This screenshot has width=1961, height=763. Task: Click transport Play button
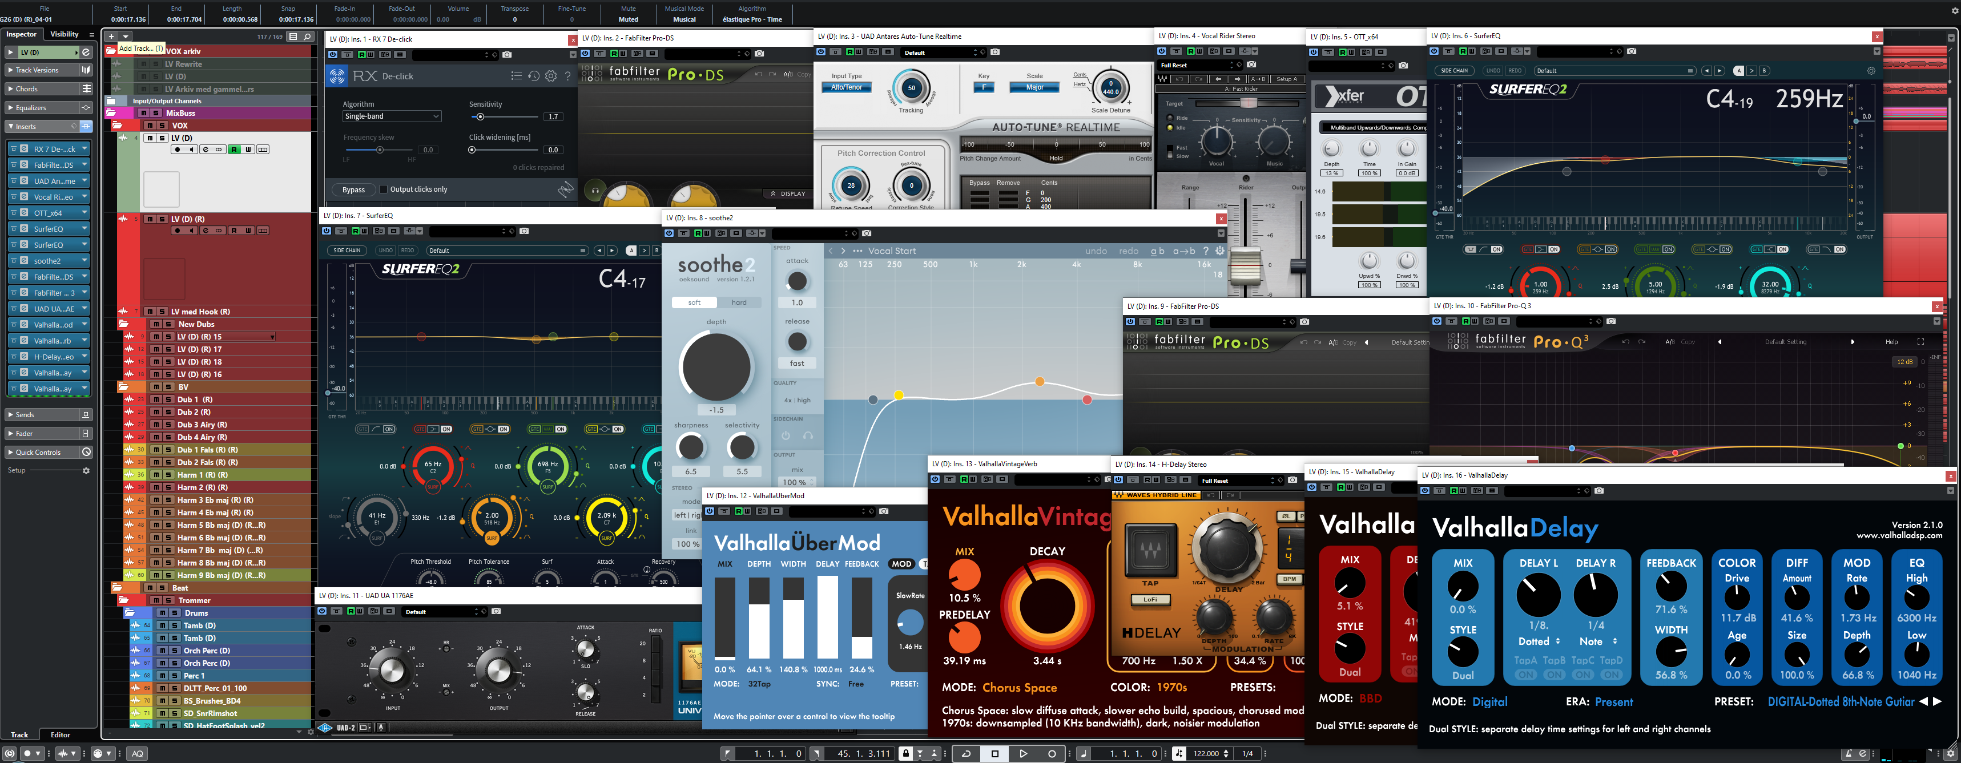(1023, 754)
